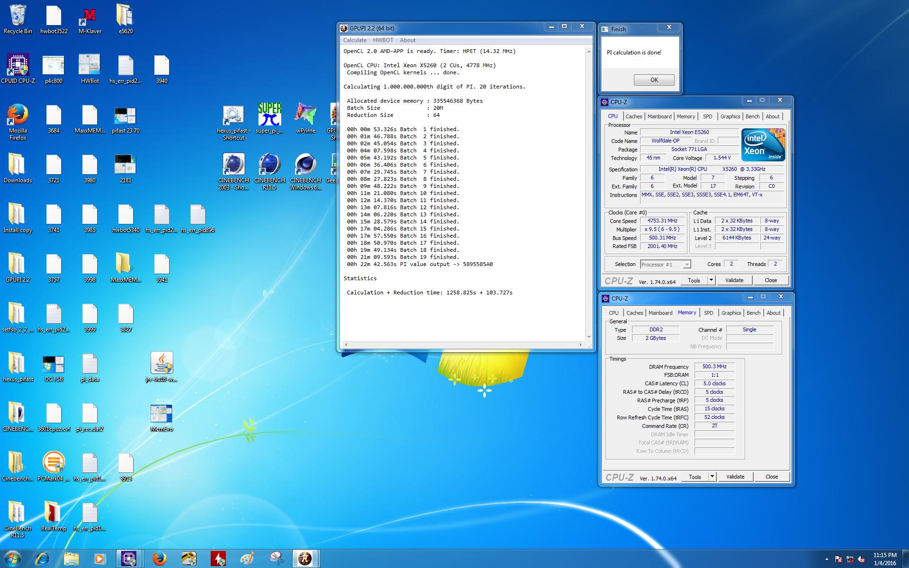
Task: Open pi_data text file icon
Action: [x=90, y=367]
